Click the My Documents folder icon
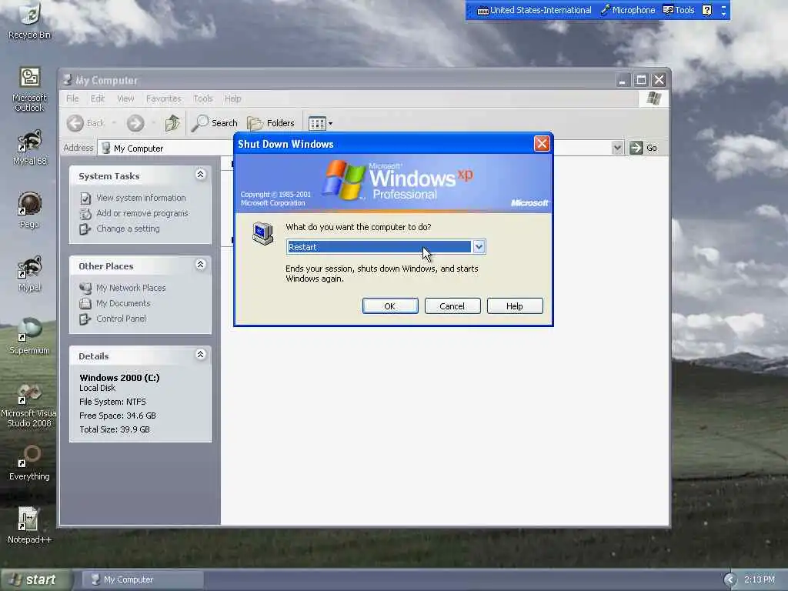Screen dimensions: 788x591 click(x=85, y=303)
